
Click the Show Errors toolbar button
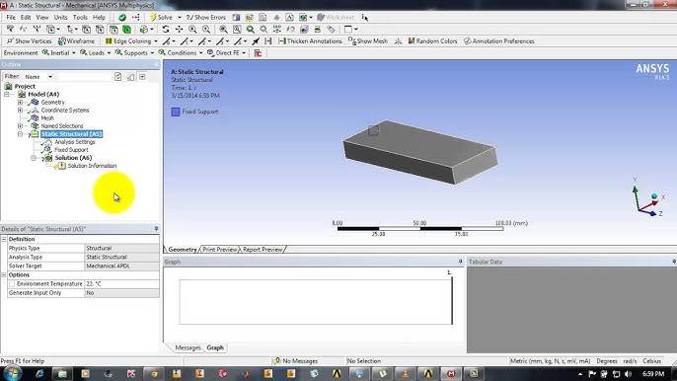click(x=206, y=18)
